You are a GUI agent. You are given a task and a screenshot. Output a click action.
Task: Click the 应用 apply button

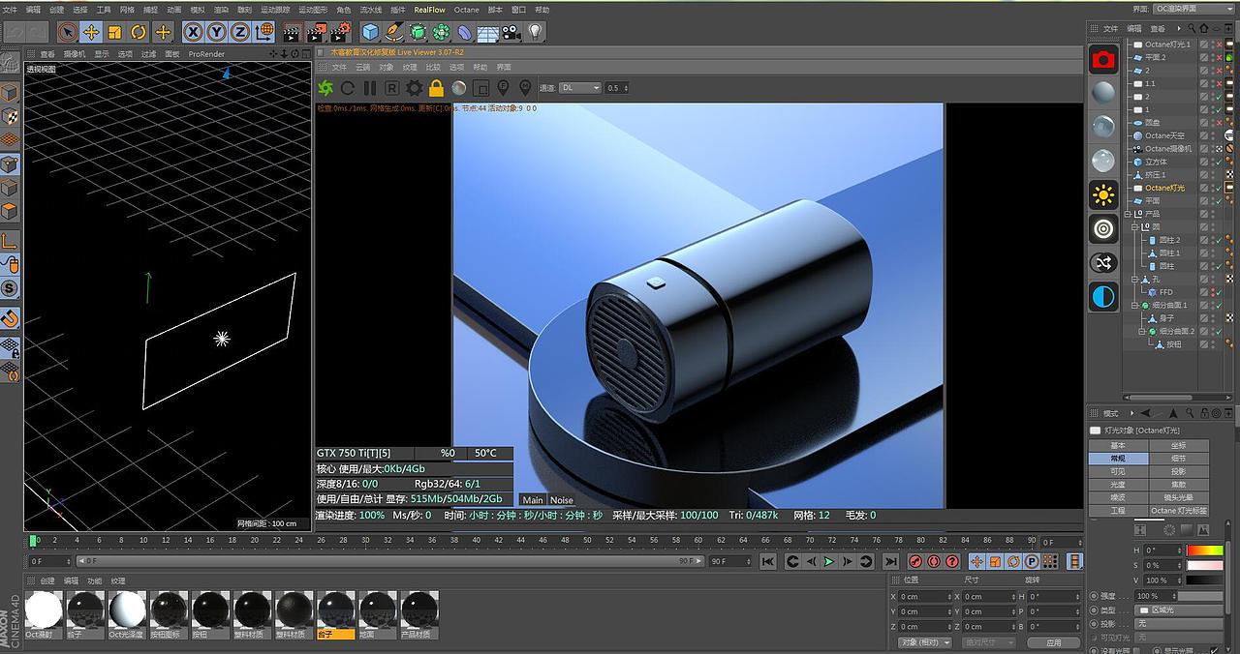(x=1054, y=642)
